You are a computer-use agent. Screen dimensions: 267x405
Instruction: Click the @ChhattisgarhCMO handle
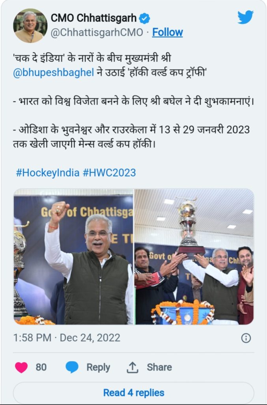(97, 32)
